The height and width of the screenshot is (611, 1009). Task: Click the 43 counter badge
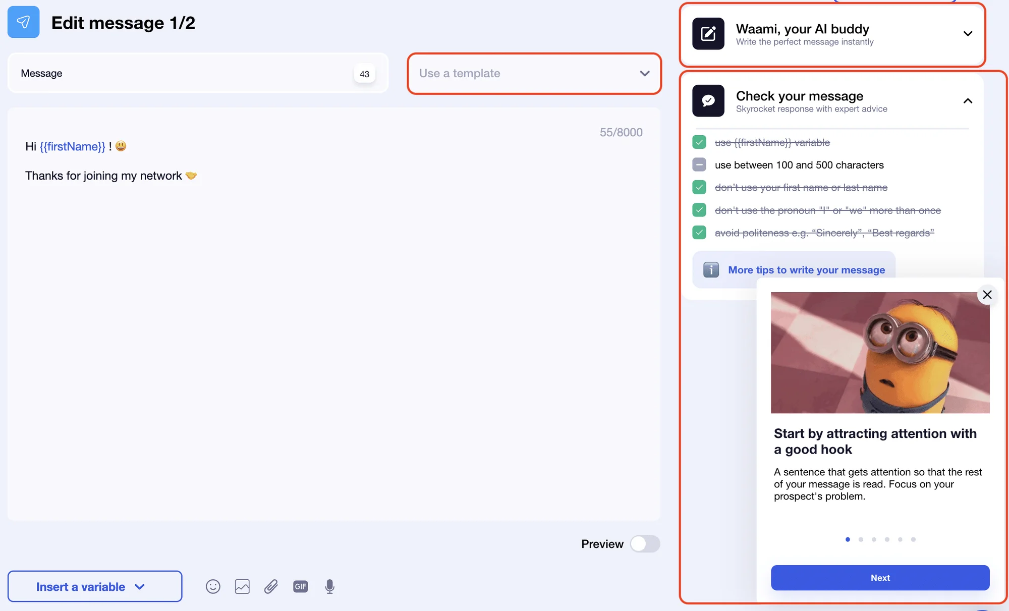click(x=364, y=74)
